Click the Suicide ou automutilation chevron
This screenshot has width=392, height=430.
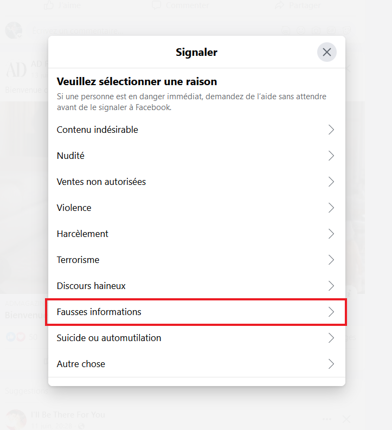click(x=331, y=338)
